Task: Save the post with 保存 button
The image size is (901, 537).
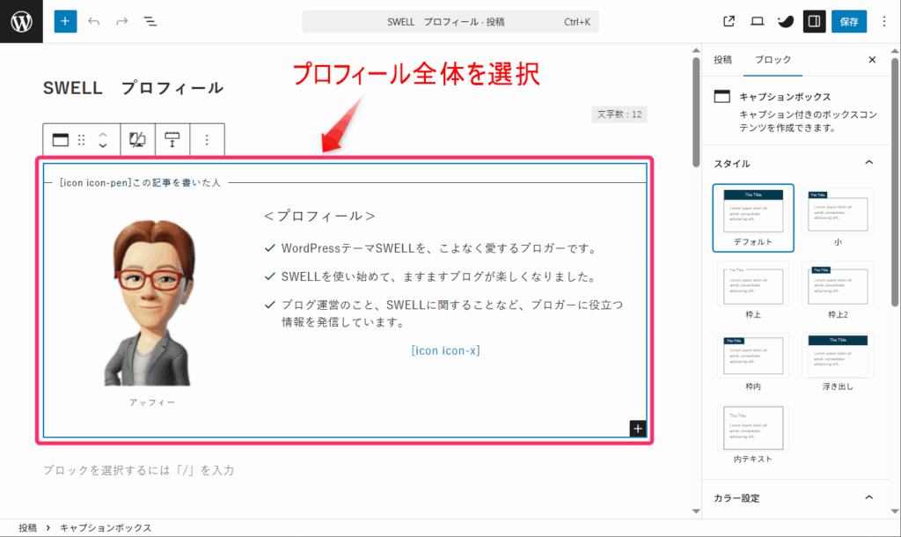Action: [849, 21]
